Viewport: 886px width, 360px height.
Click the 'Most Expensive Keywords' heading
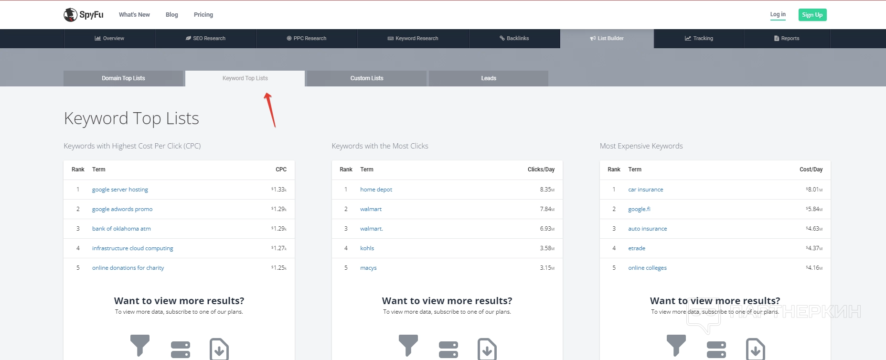(641, 146)
